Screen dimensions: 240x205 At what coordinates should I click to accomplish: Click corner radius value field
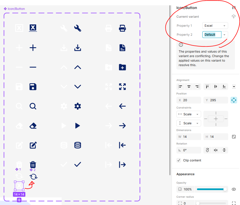click(x=186, y=203)
